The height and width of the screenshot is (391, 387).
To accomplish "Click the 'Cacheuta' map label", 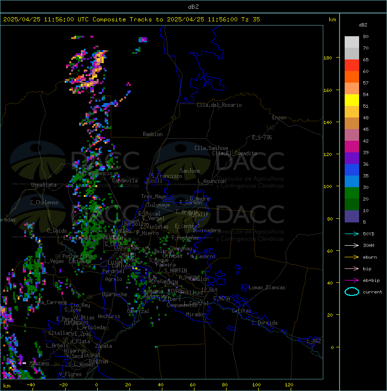I will pos(80,261).
